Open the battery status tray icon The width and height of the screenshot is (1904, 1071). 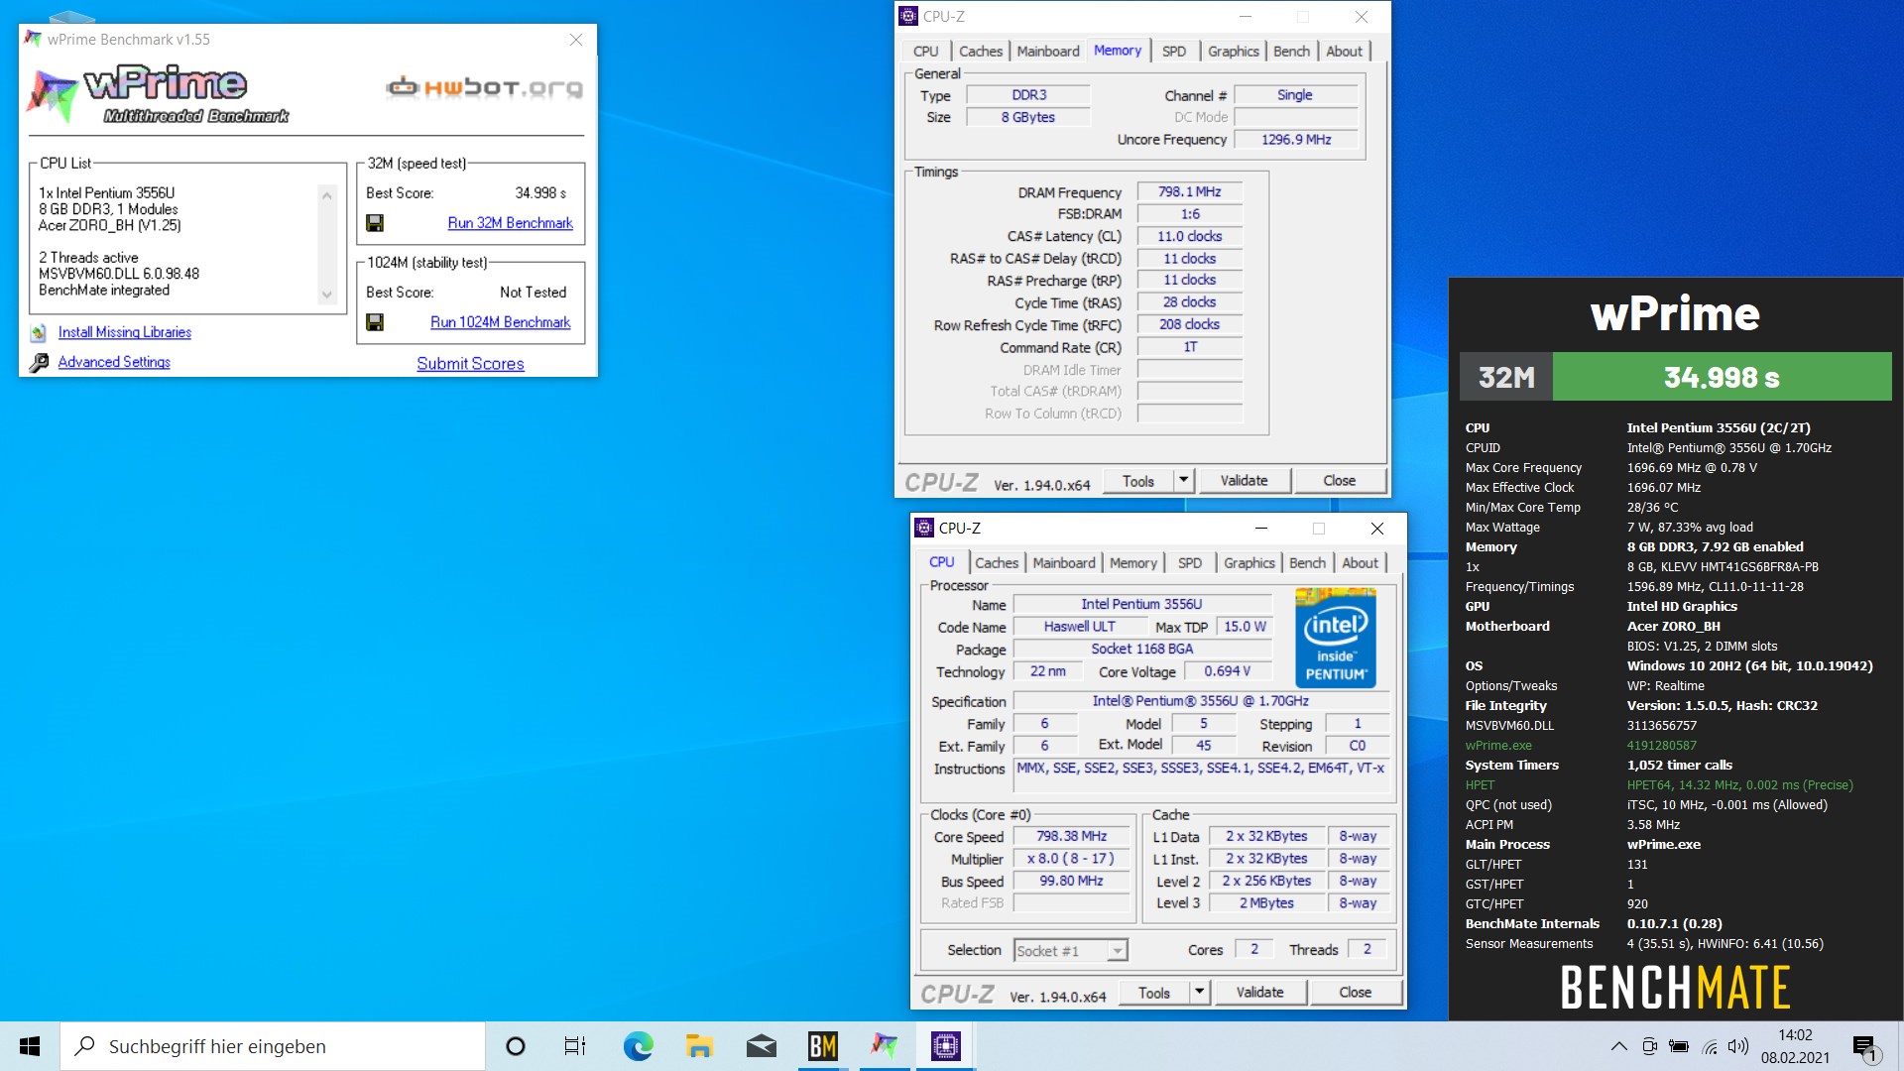pos(1678,1046)
